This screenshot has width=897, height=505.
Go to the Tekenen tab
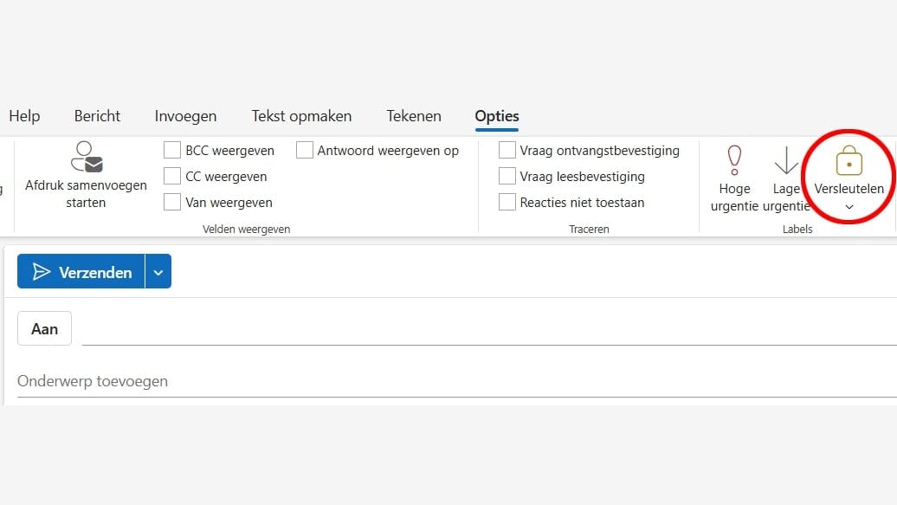tap(414, 116)
